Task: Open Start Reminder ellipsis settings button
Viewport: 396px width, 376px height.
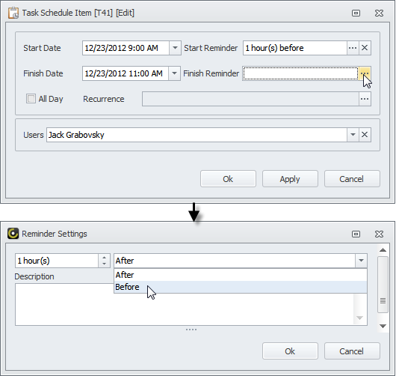Action: point(353,48)
